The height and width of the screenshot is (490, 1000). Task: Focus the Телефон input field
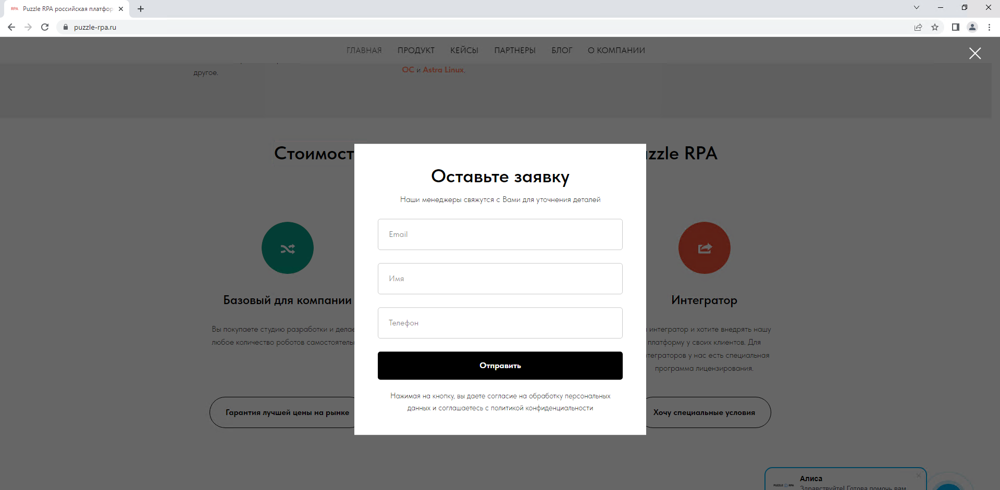(500, 323)
